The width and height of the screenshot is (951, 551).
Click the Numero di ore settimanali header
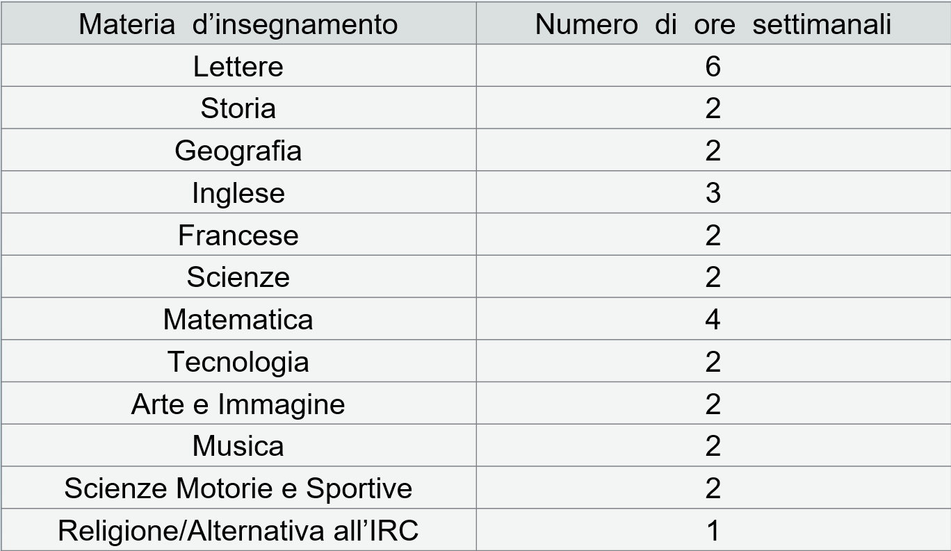[x=713, y=24]
